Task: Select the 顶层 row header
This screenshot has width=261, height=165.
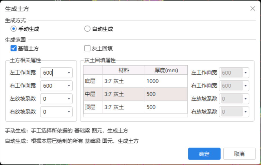Action: [93, 107]
